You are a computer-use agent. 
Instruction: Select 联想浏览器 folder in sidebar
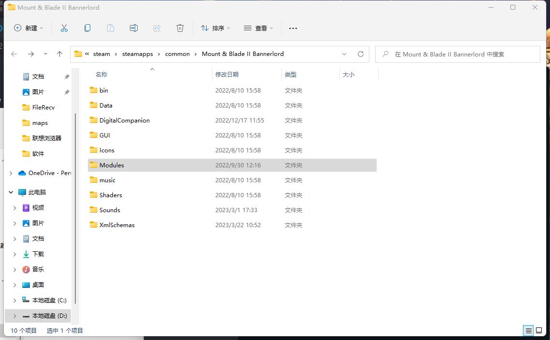(x=42, y=138)
